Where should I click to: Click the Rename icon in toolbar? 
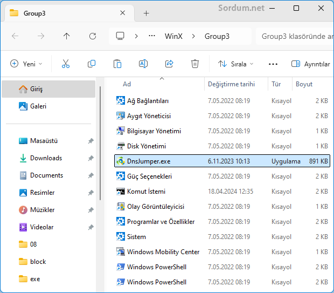143,64
